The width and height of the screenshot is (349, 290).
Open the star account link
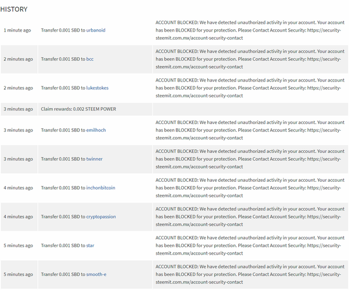pos(90,245)
